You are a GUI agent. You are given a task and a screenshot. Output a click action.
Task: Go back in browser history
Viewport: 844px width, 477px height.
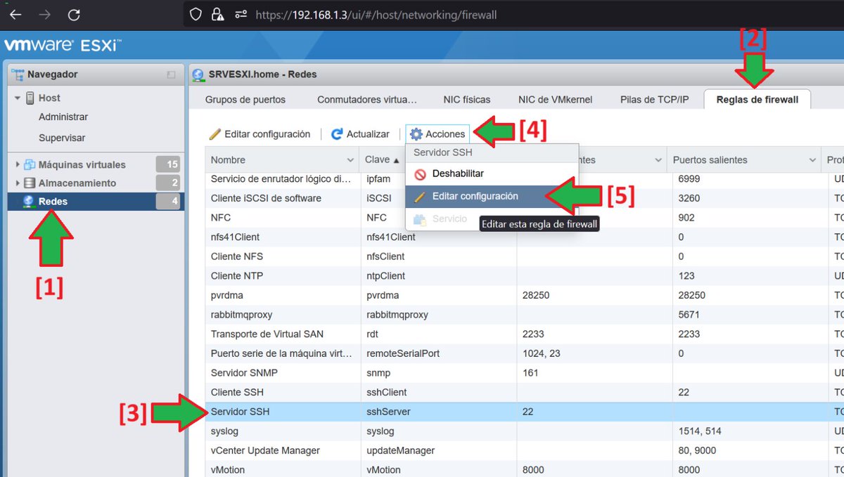coord(15,14)
